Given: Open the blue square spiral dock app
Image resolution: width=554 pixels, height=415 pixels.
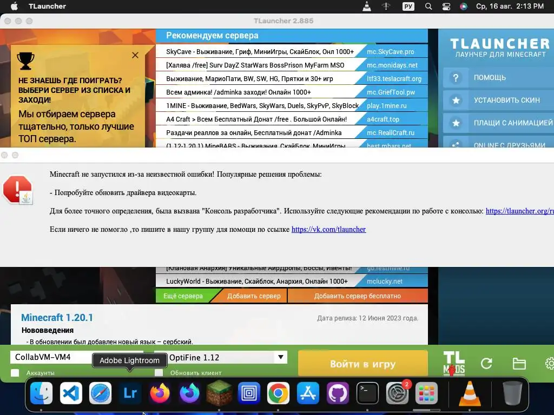Looking at the screenshot, I should click(x=249, y=393).
